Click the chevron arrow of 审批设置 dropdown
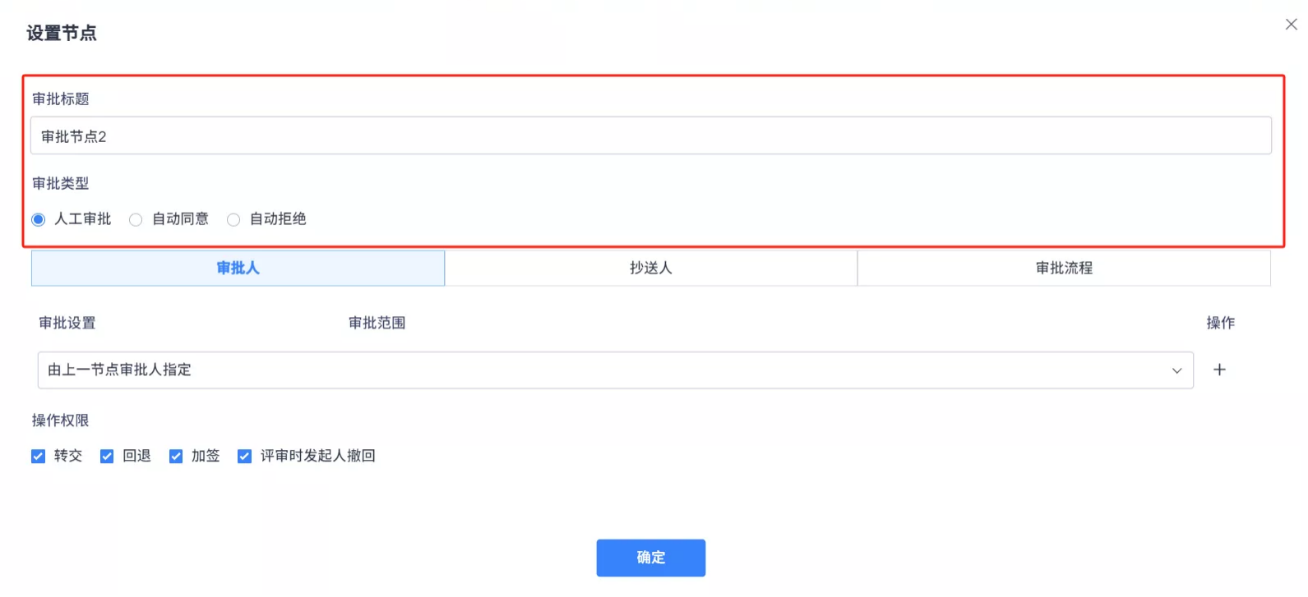Viewport: 1308px width, 597px height. (1176, 371)
